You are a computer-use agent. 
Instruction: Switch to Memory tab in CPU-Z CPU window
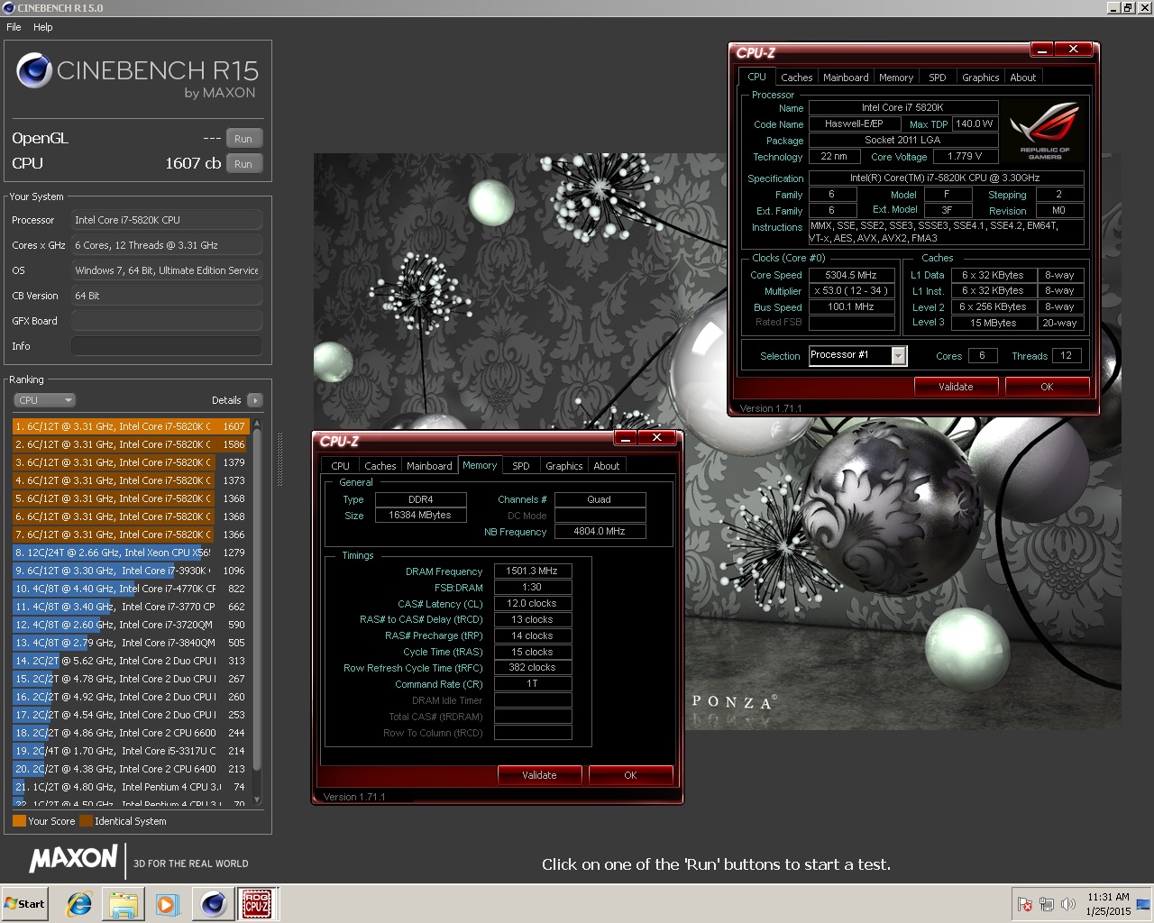pyautogui.click(x=896, y=78)
